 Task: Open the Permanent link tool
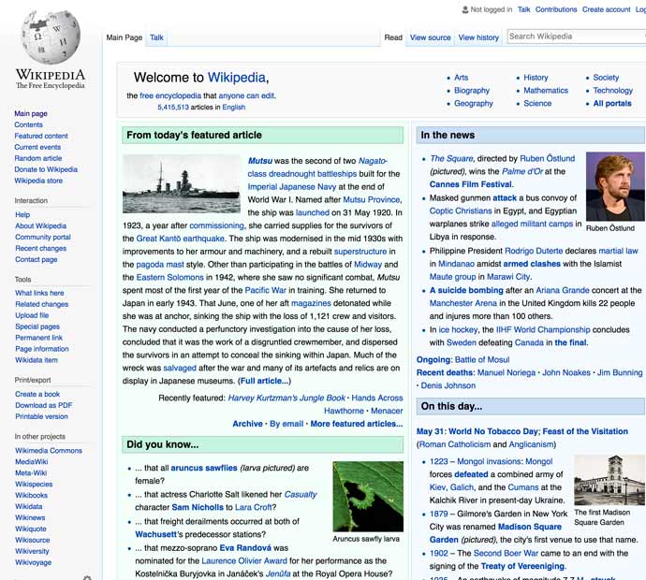[38, 338]
